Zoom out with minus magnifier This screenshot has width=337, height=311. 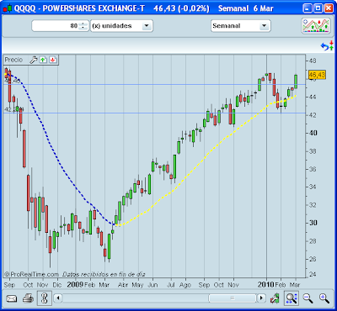(x=308, y=298)
